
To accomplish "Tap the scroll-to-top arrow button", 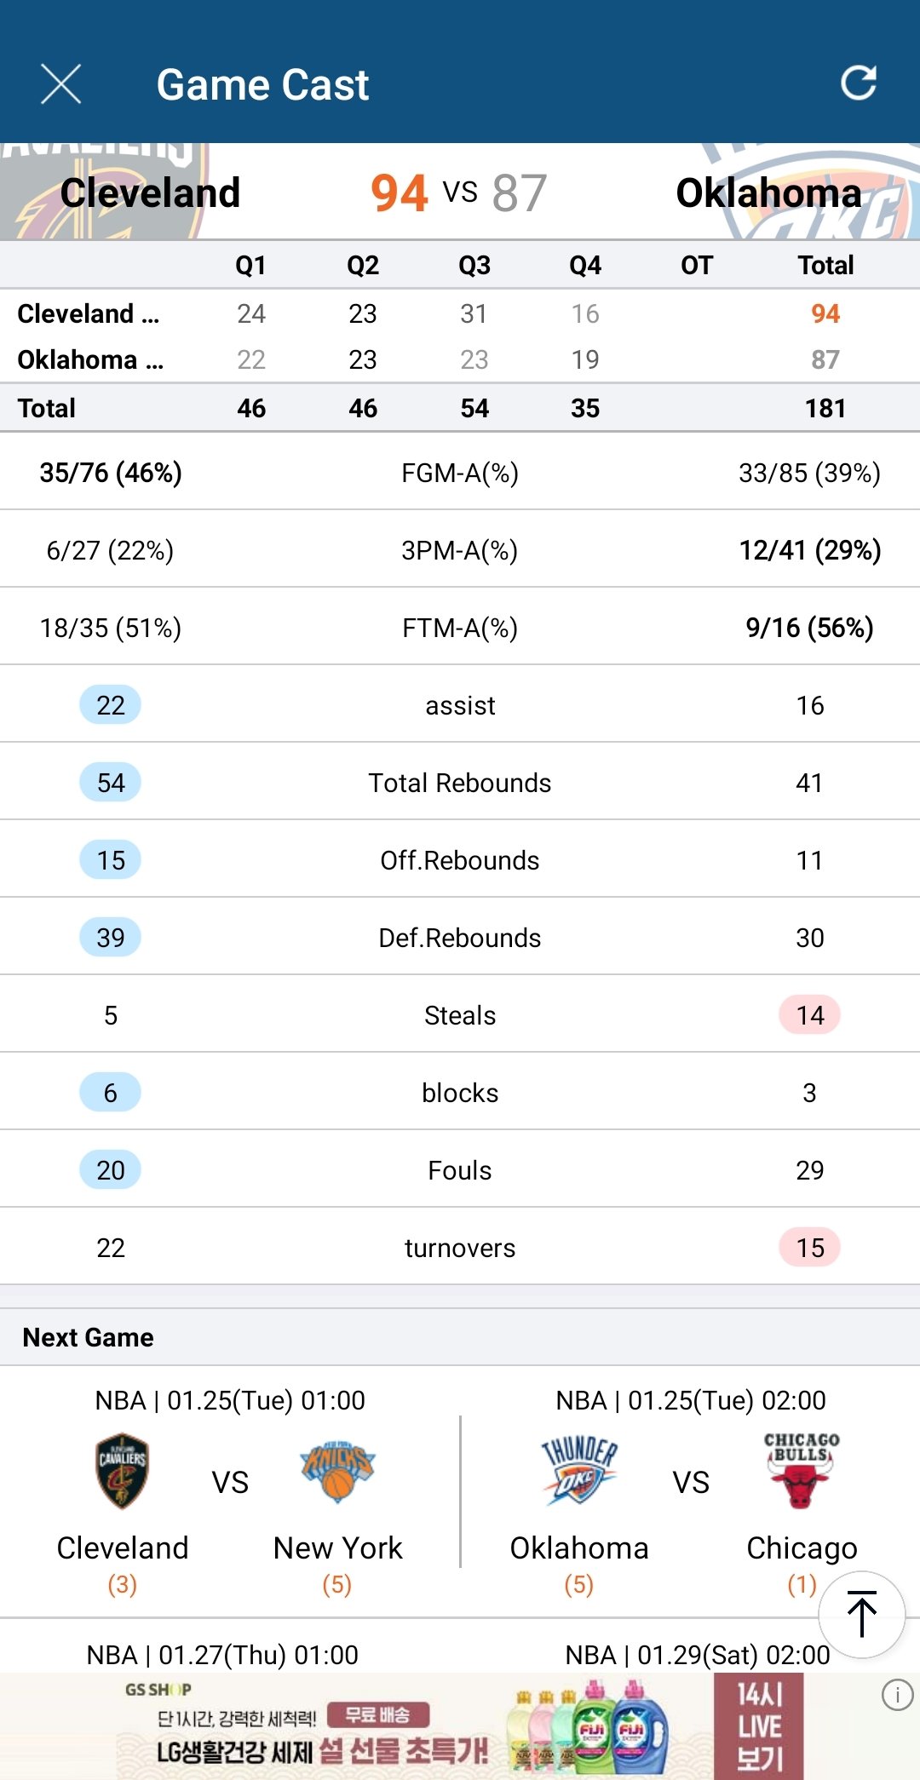I will 861,1614.
